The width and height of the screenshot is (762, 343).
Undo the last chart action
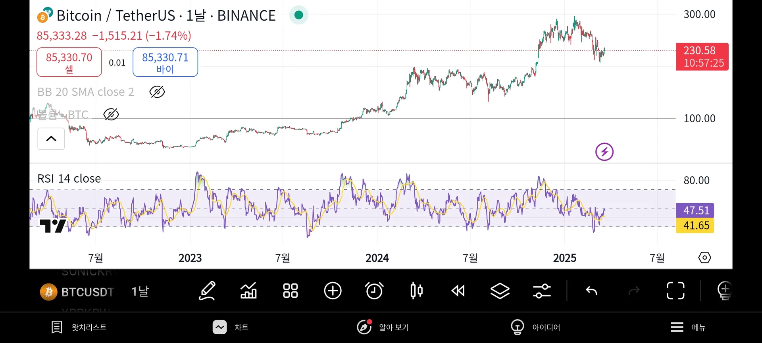(592, 291)
